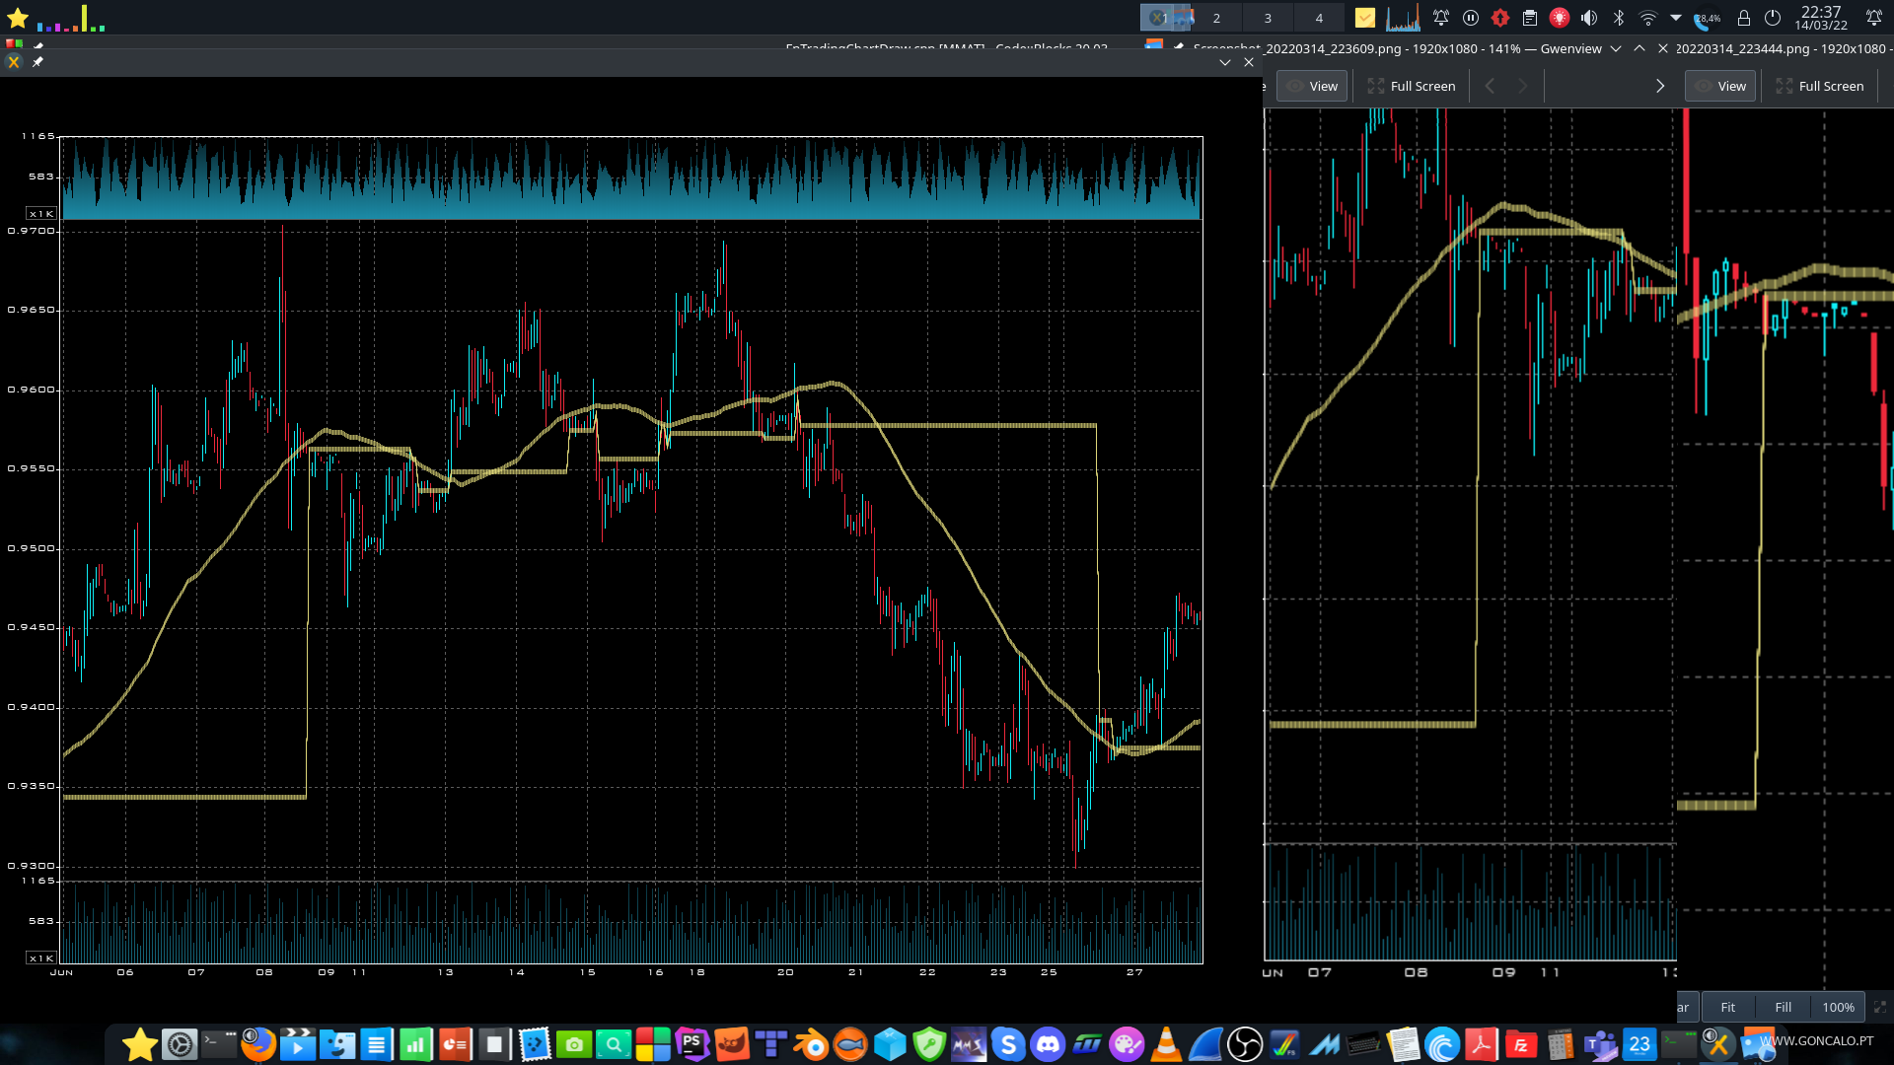Open the green camera screenshot dock icon
Screen dimensions: 1894x1065
(x=574, y=1043)
